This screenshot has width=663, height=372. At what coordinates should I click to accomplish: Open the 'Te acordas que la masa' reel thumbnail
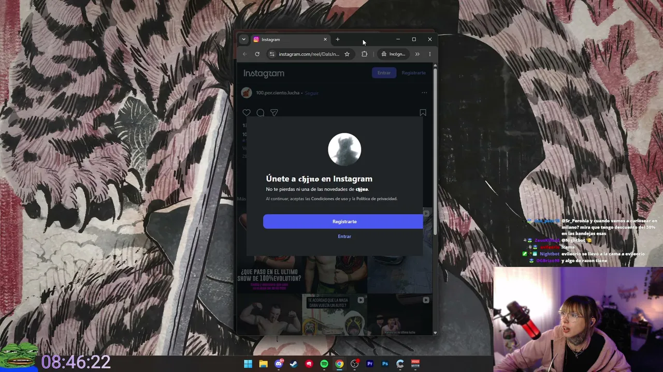[335, 315]
